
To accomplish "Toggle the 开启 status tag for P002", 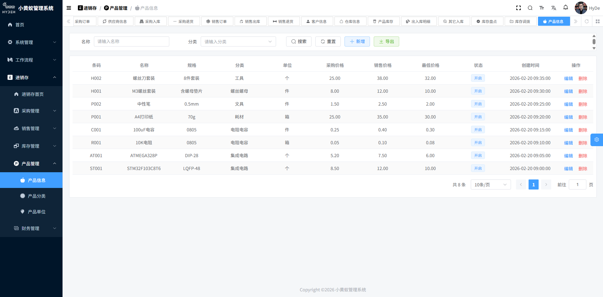I will (478, 104).
